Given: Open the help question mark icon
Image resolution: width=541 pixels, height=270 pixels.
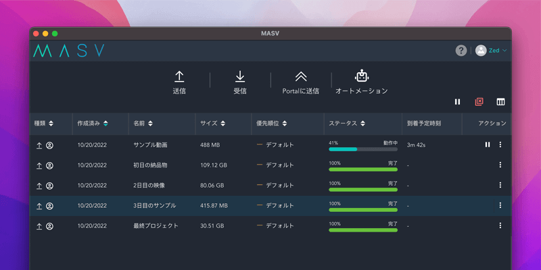Looking at the screenshot, I should [x=461, y=51].
